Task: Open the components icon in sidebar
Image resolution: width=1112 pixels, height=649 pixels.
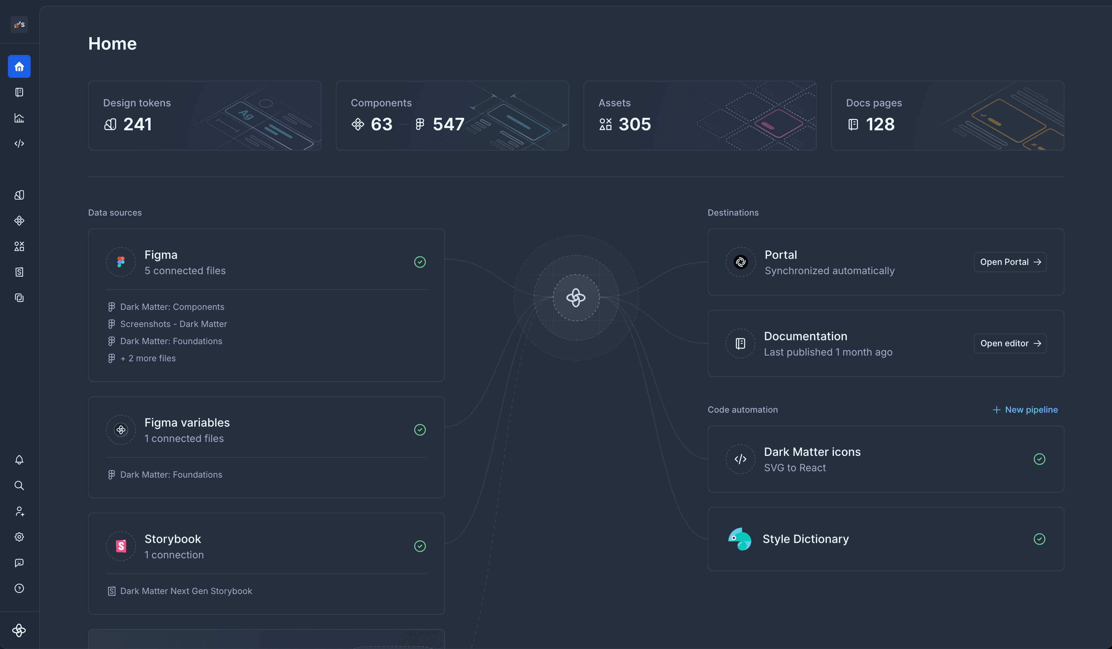Action: tap(19, 221)
